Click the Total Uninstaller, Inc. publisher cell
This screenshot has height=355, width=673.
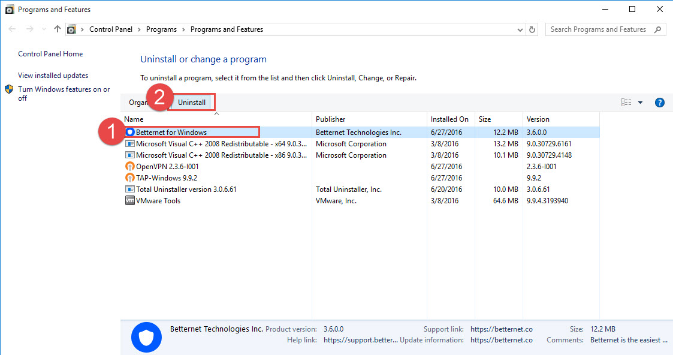[x=349, y=189]
